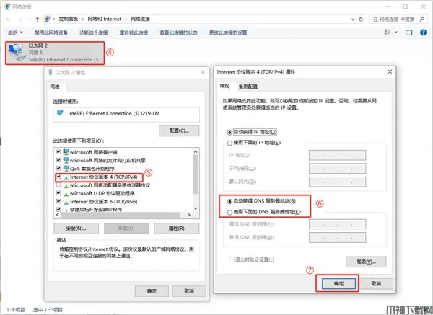
Task: Click 禁用此网络设备 toolbar command
Action: pos(51,32)
